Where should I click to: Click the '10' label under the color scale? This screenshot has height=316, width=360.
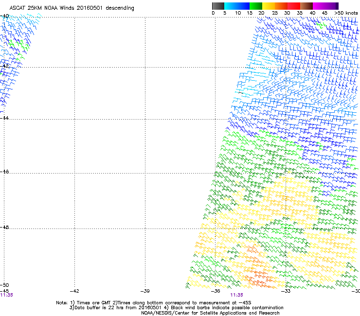pos(238,13)
